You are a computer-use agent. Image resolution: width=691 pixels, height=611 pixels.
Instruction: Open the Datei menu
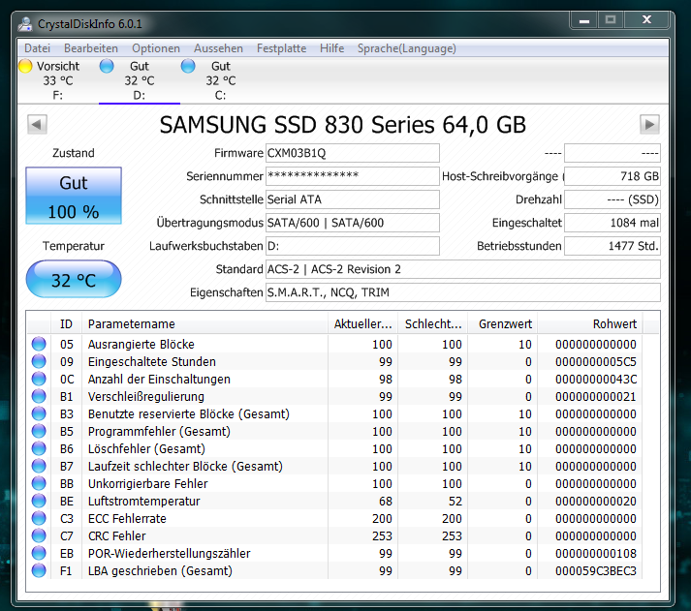[x=38, y=48]
